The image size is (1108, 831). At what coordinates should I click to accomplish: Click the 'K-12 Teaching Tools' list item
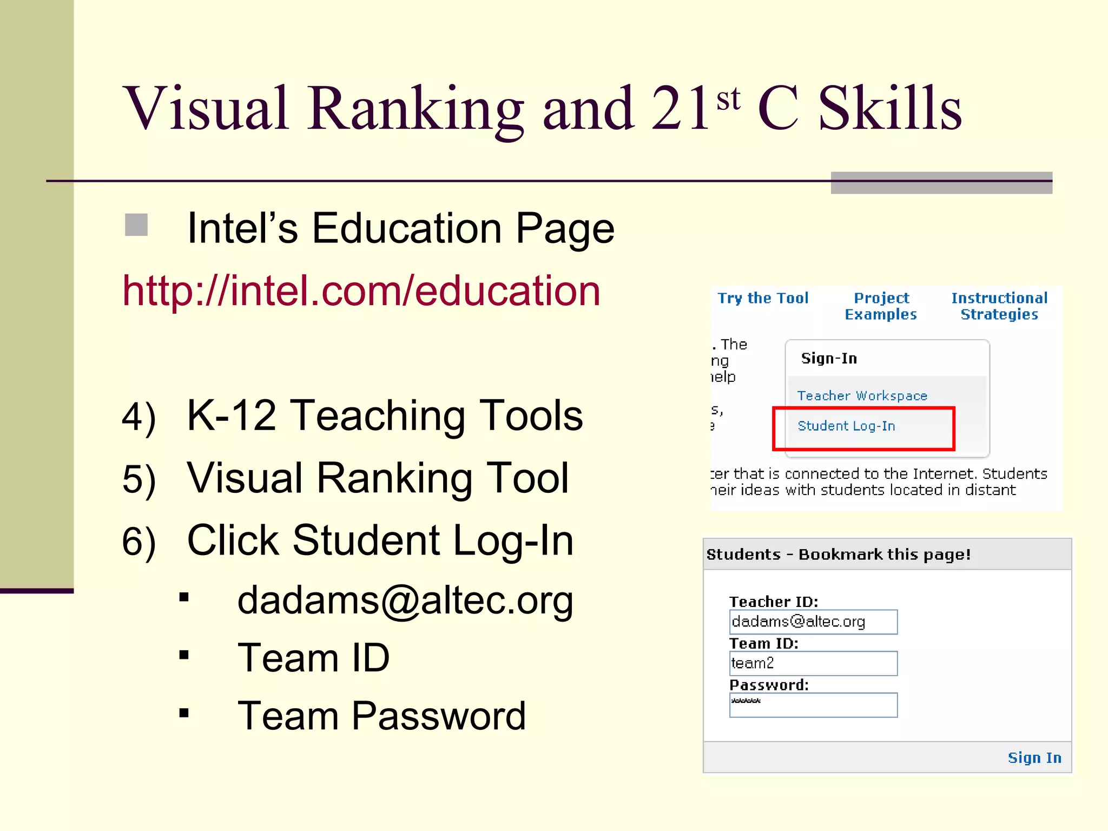[385, 415]
